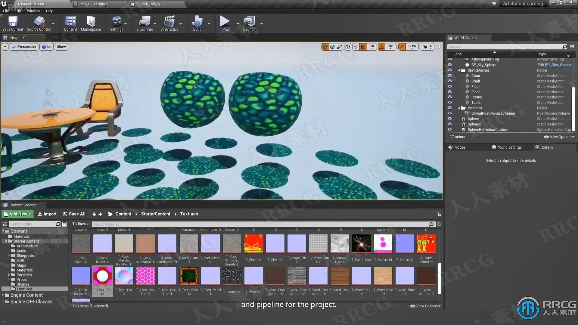Select the T_Tech_Hex_Tile_M pink texture thumbnail
Image resolution: width=578 pixels, height=325 pixels.
point(145,276)
